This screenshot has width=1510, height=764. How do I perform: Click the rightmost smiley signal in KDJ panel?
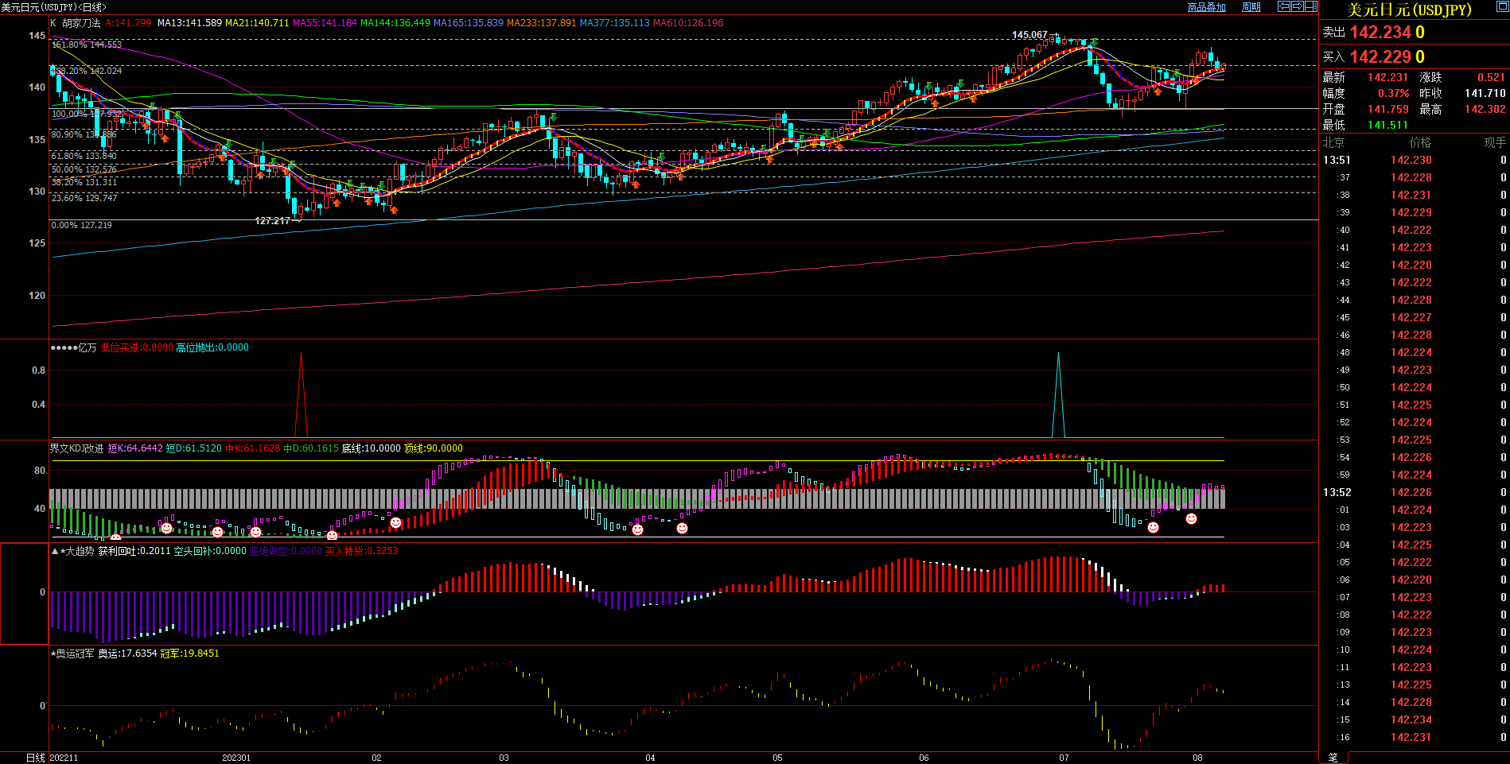tap(1191, 518)
